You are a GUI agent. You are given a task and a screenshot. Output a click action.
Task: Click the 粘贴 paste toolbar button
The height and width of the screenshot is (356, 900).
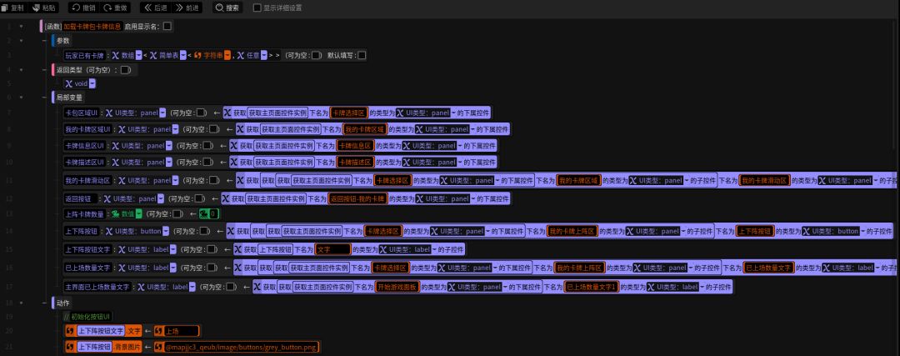coord(45,8)
